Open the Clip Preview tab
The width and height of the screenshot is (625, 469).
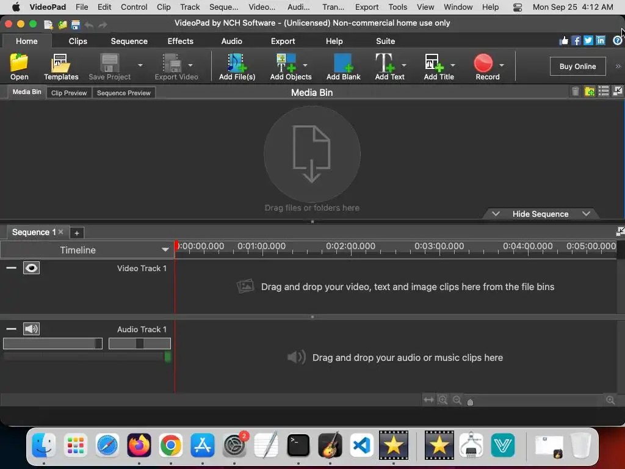click(x=69, y=93)
